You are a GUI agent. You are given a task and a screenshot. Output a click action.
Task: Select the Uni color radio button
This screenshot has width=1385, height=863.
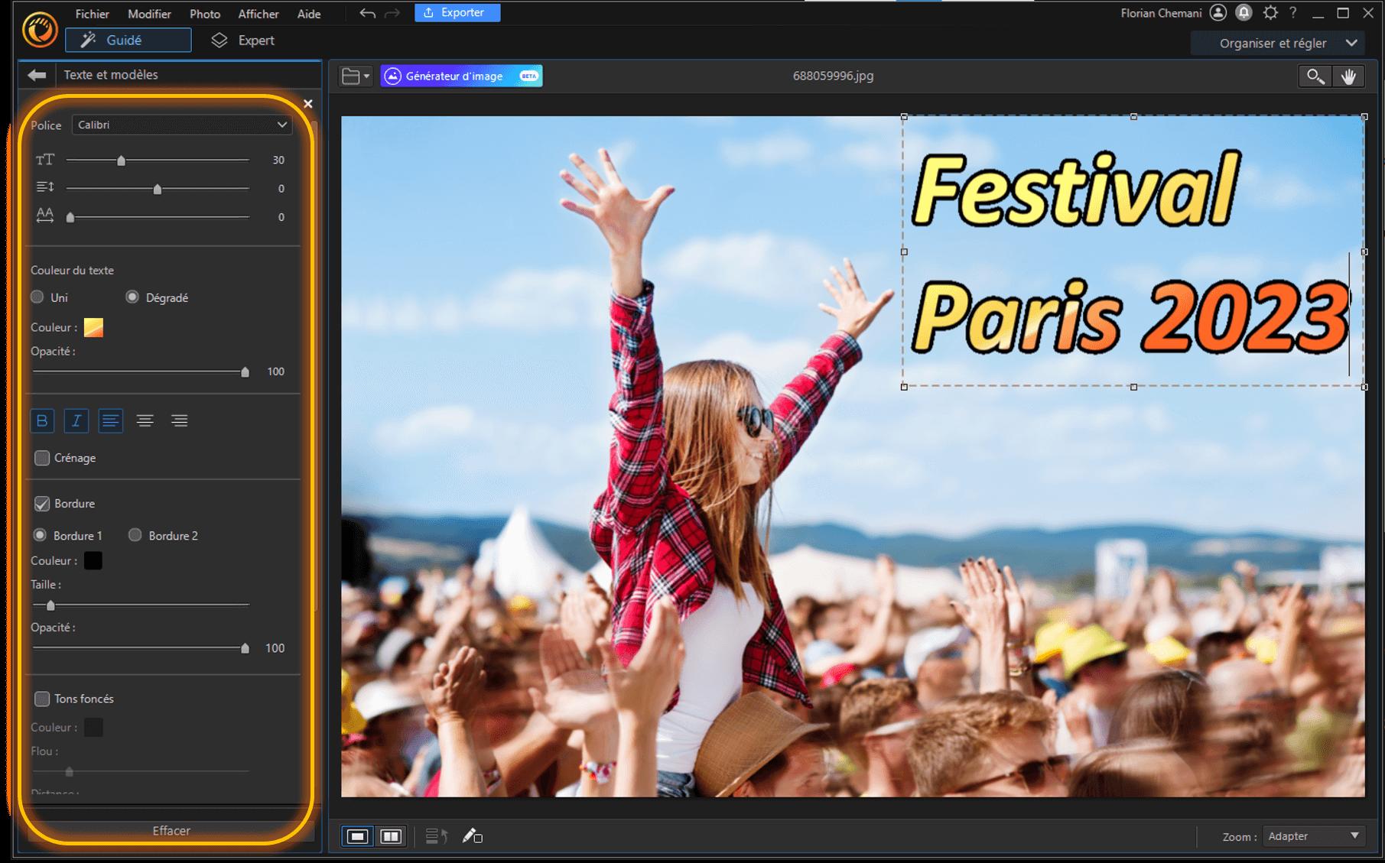coord(37,297)
